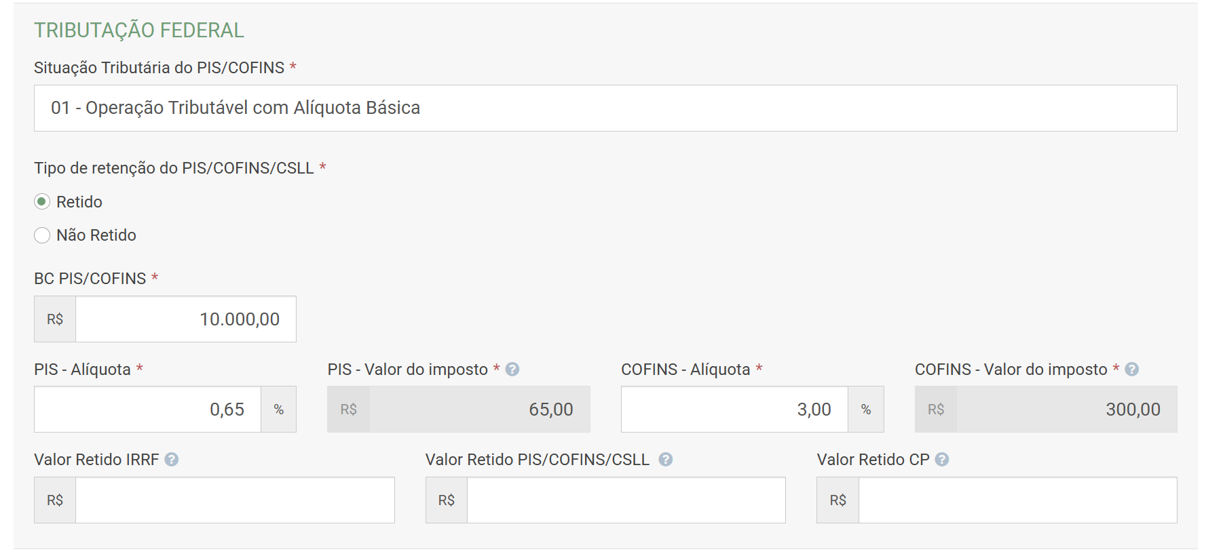Show help icon for Valor Retido CP

point(942,460)
